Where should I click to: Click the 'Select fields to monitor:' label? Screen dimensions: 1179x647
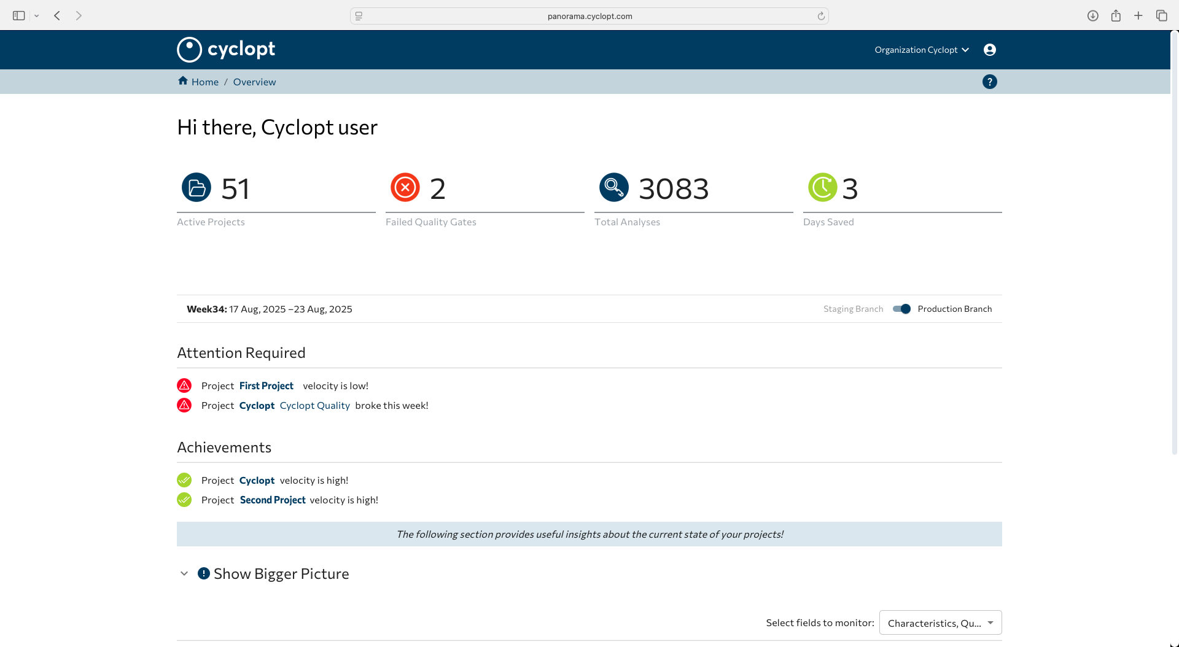point(820,622)
